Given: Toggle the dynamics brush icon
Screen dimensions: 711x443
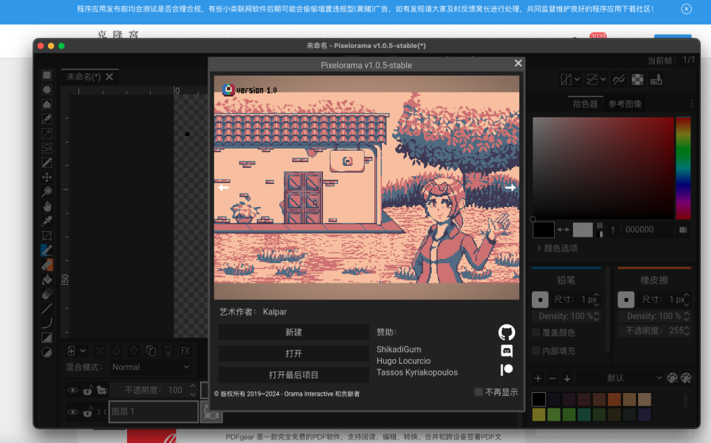Looking at the screenshot, I should point(656,80).
